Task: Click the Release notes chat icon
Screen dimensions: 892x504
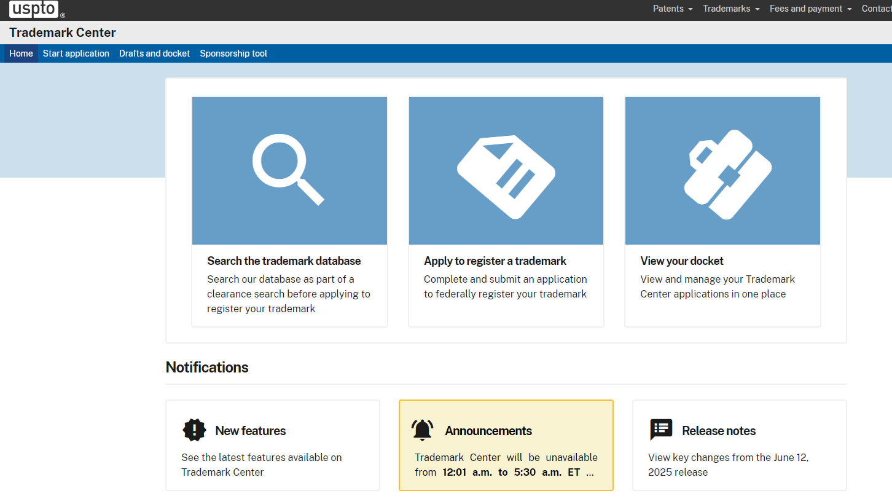Action: point(661,430)
